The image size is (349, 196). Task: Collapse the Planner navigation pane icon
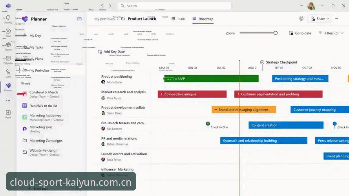point(79,19)
